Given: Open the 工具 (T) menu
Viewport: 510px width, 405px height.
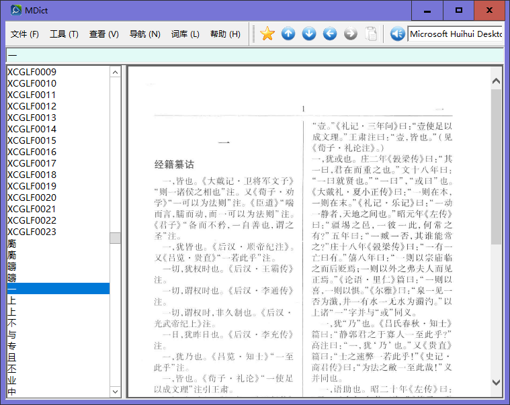Looking at the screenshot, I should coord(64,34).
